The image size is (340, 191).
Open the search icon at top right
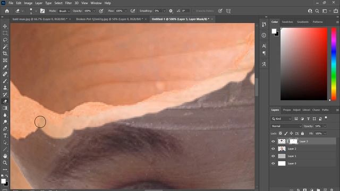[317, 11]
